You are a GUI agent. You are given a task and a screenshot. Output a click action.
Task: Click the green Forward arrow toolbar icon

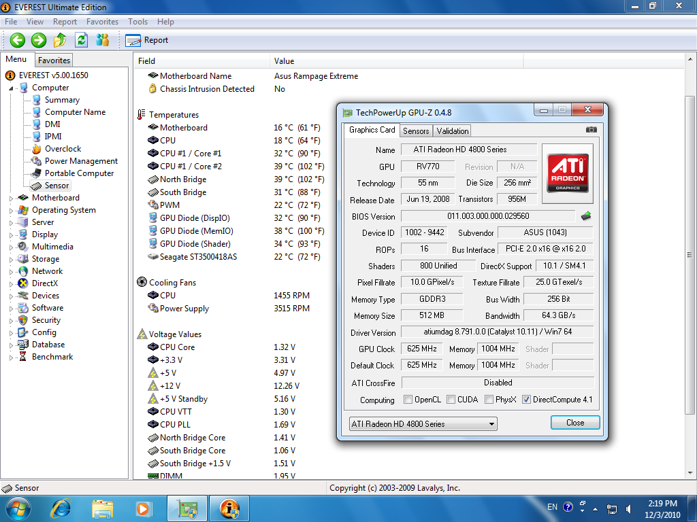pyautogui.click(x=39, y=40)
